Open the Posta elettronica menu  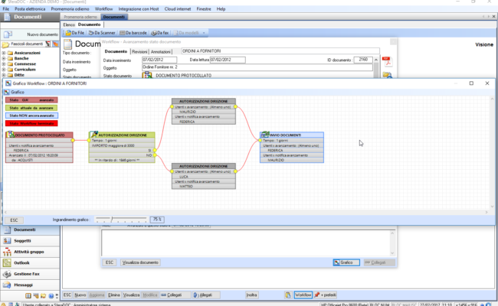(30, 9)
